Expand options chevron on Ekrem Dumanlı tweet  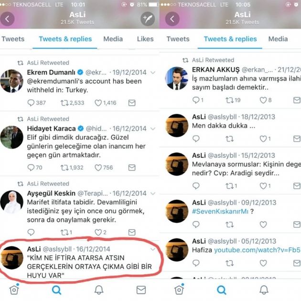pyautogui.click(x=153, y=73)
